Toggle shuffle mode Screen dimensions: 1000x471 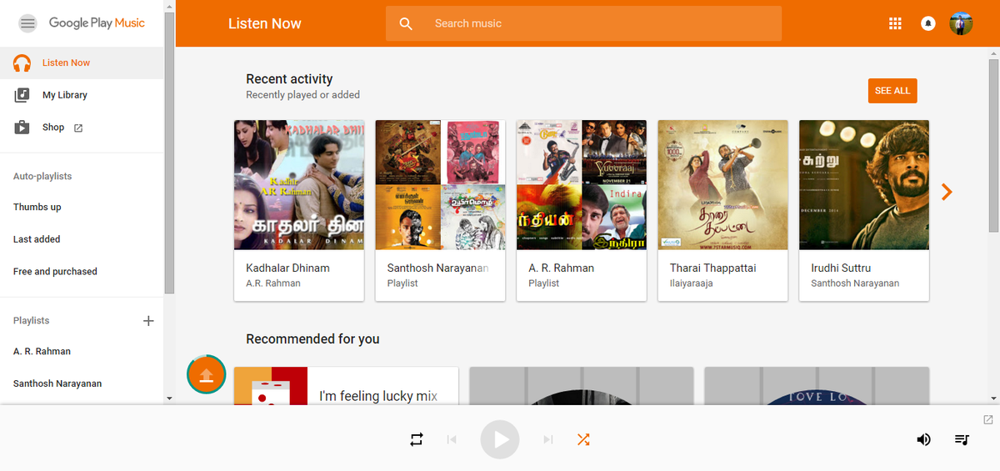tap(584, 439)
